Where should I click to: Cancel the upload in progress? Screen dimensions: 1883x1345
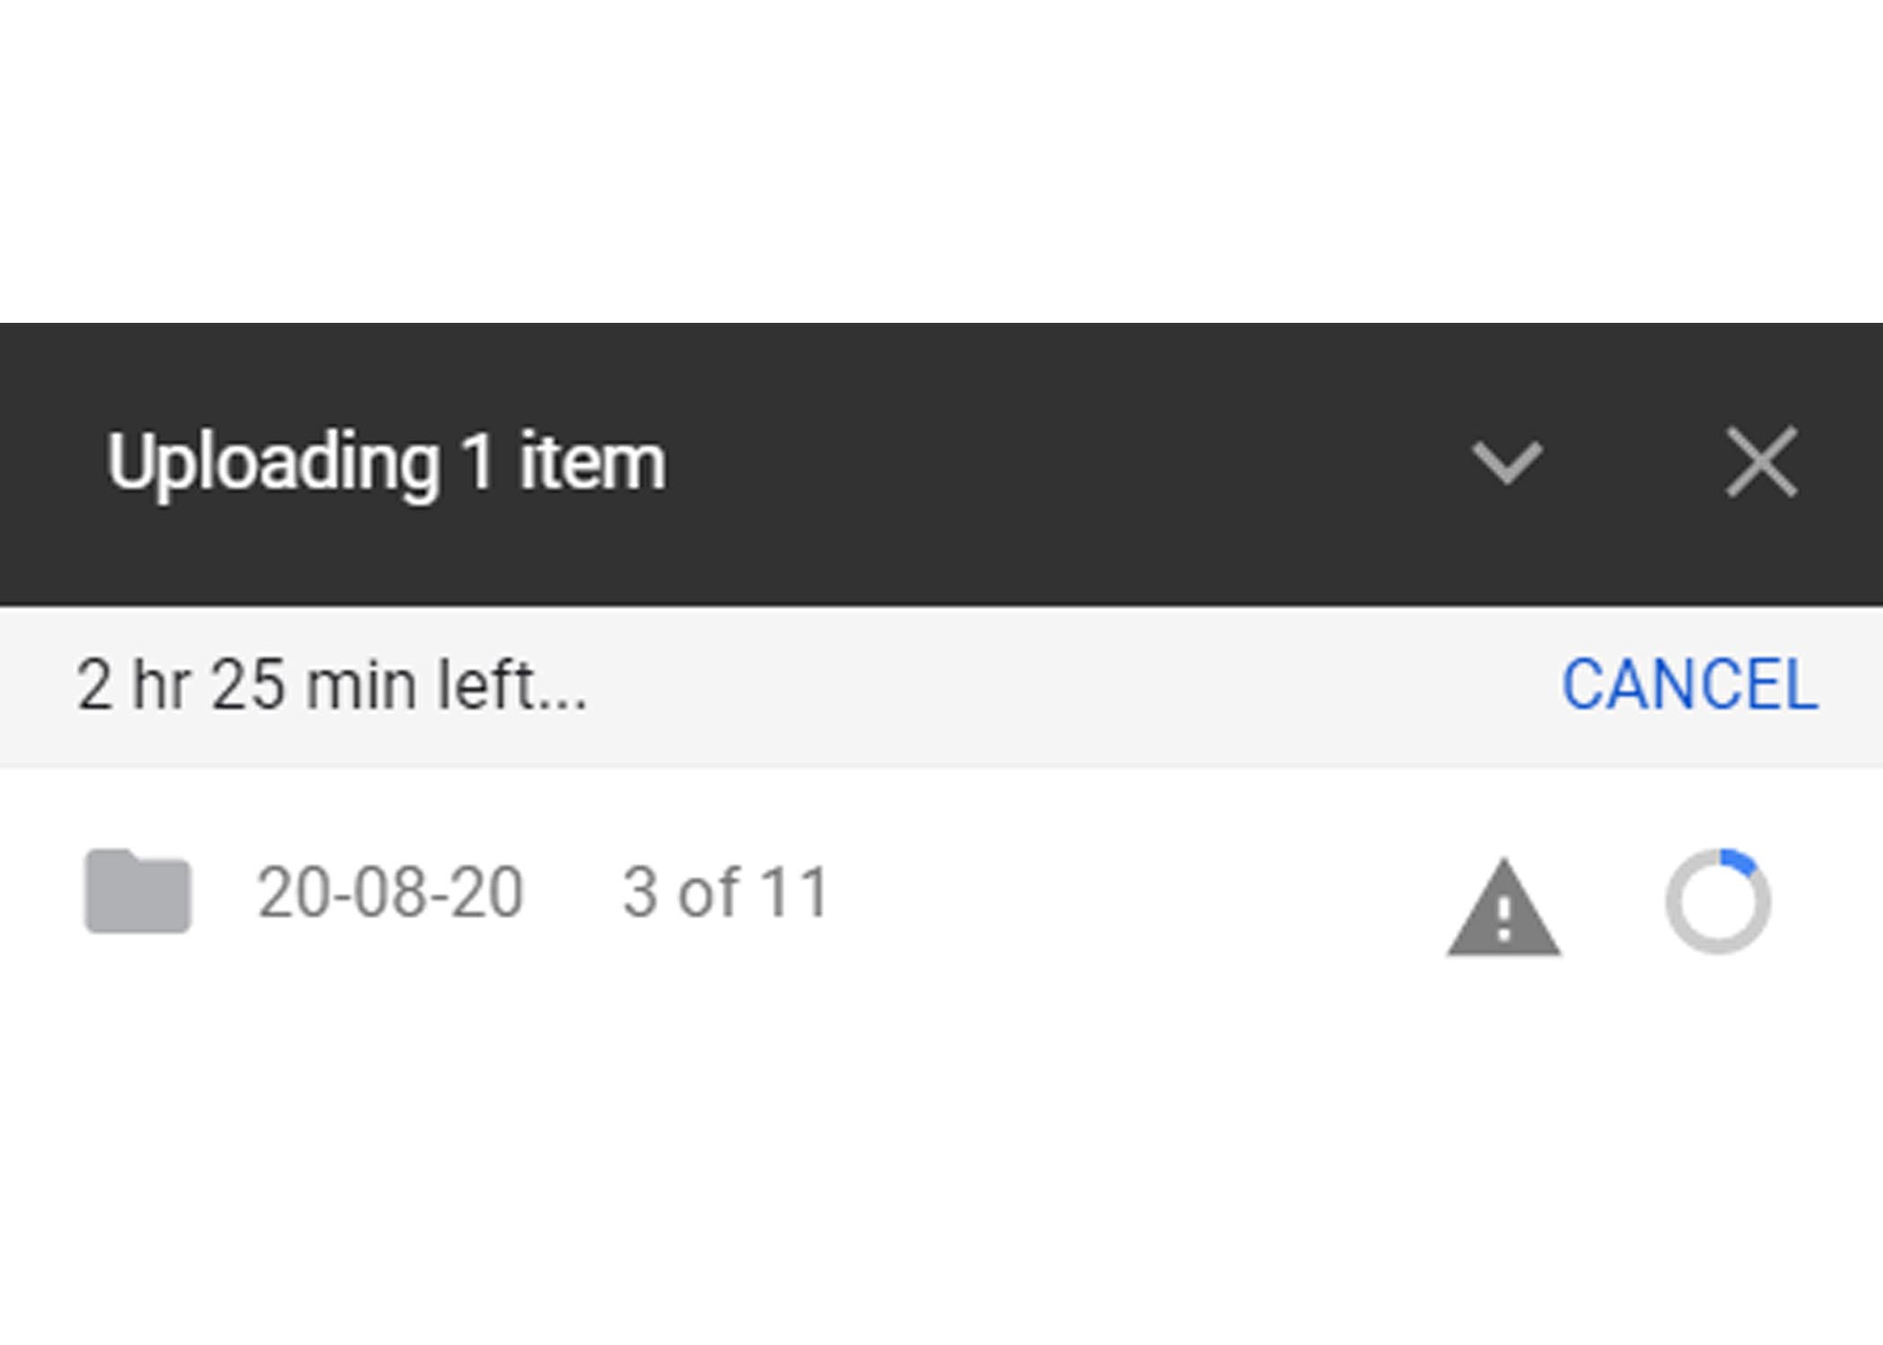tap(1690, 685)
